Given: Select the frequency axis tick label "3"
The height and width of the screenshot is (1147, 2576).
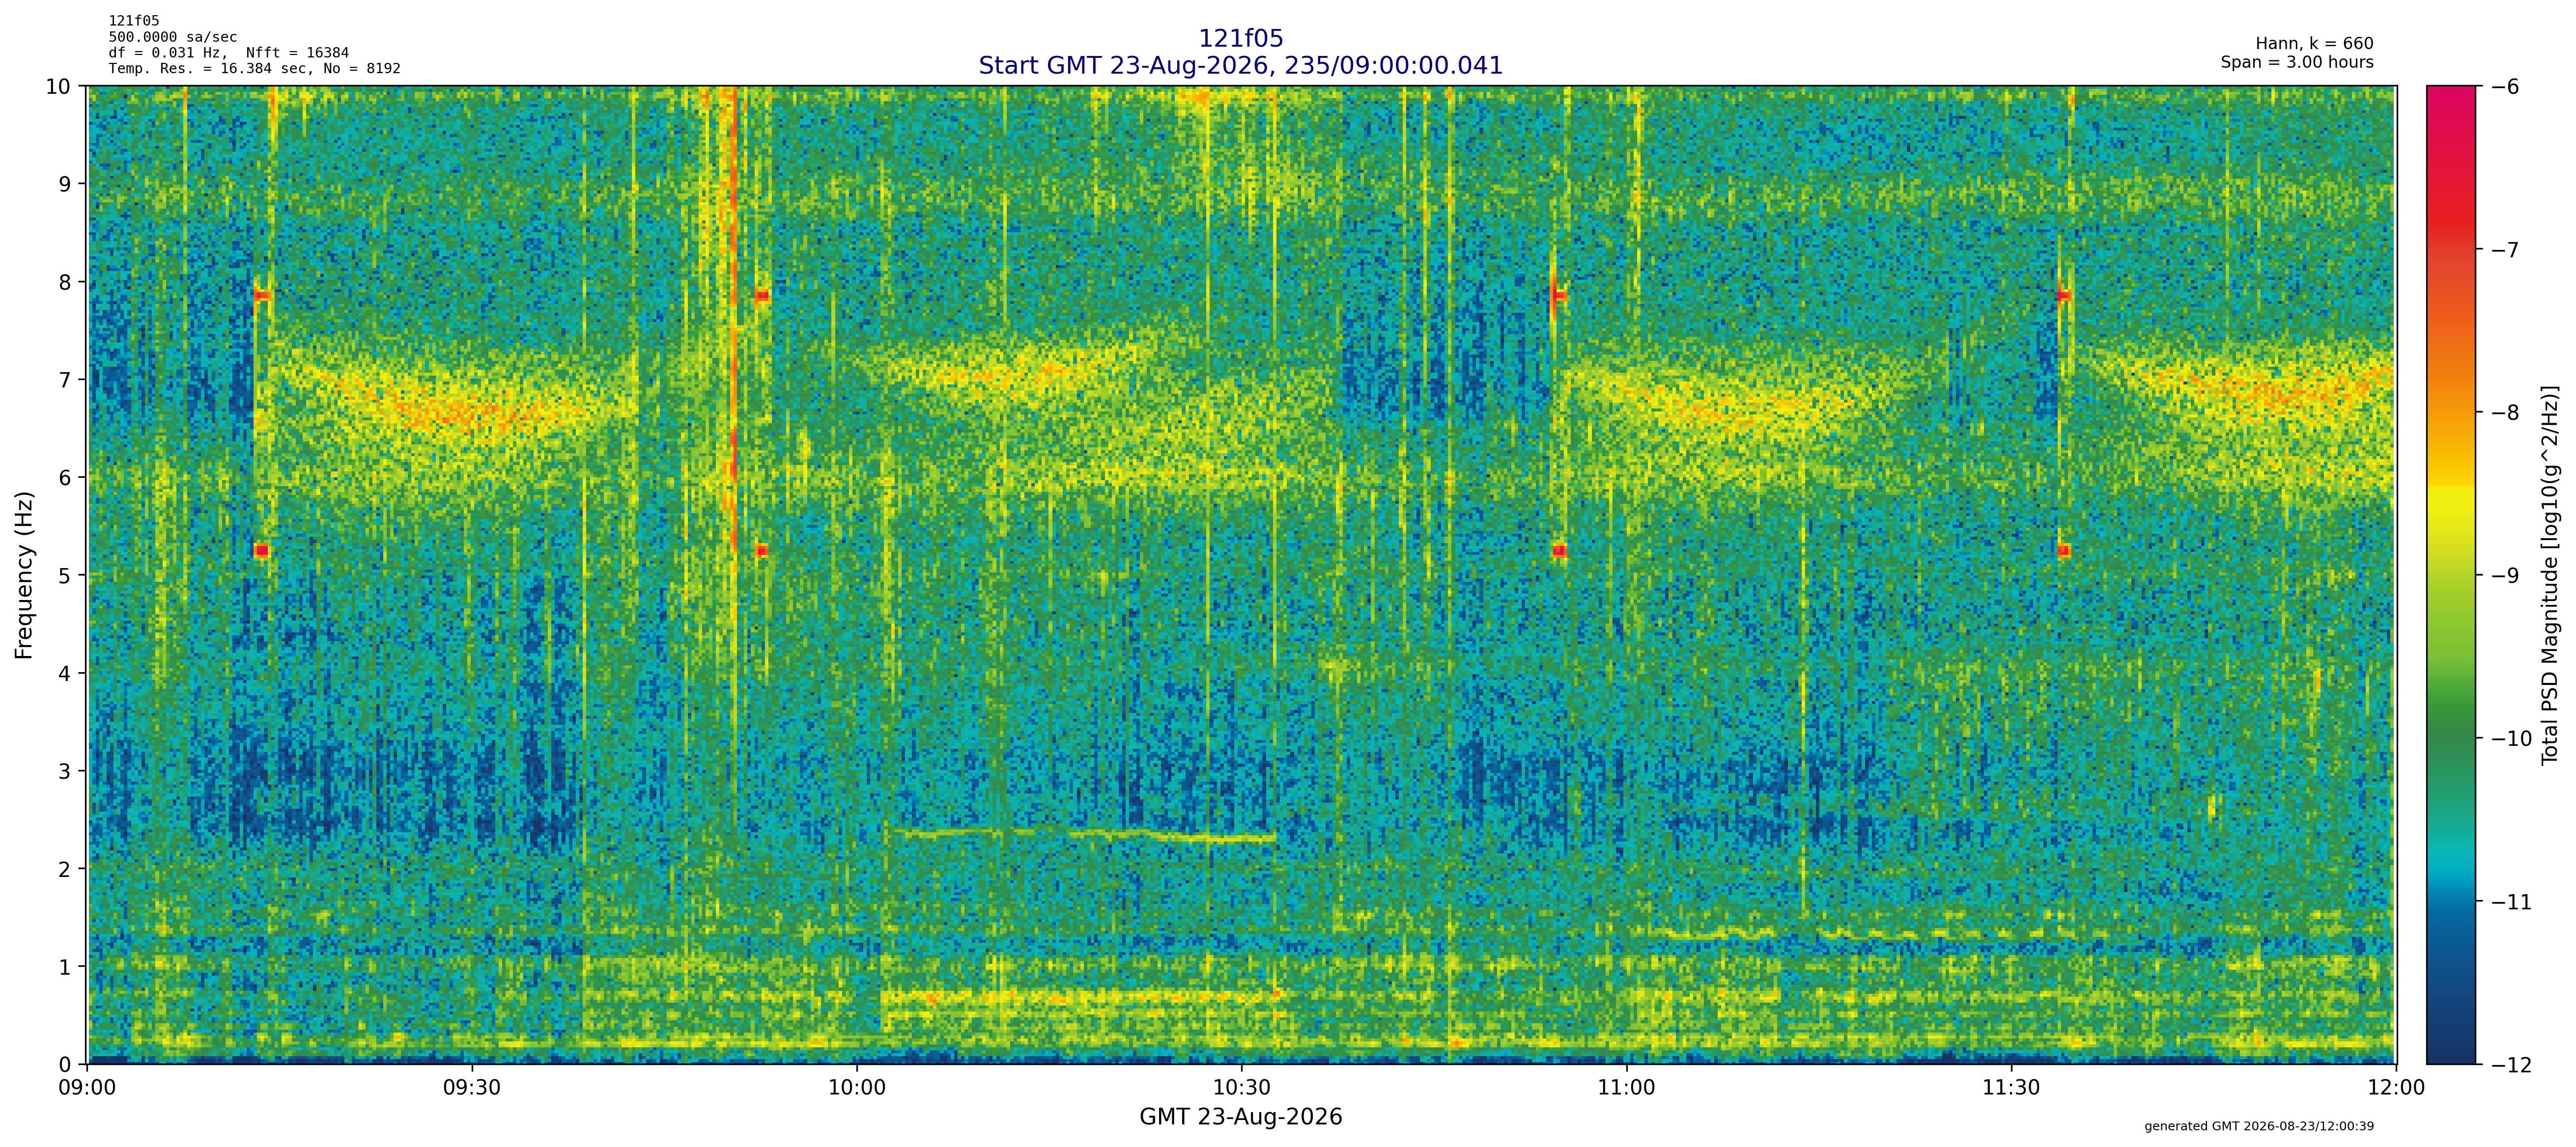Looking at the screenshot, I should (65, 771).
